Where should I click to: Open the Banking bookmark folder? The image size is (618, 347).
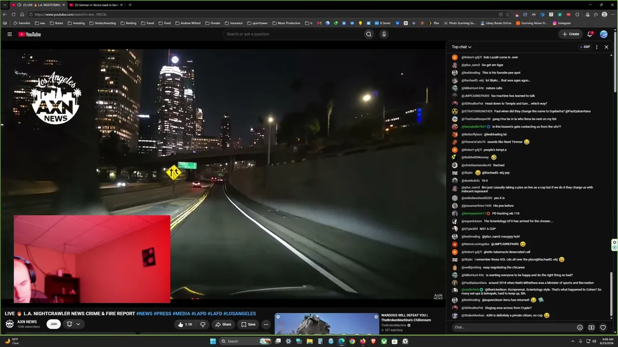128,23
